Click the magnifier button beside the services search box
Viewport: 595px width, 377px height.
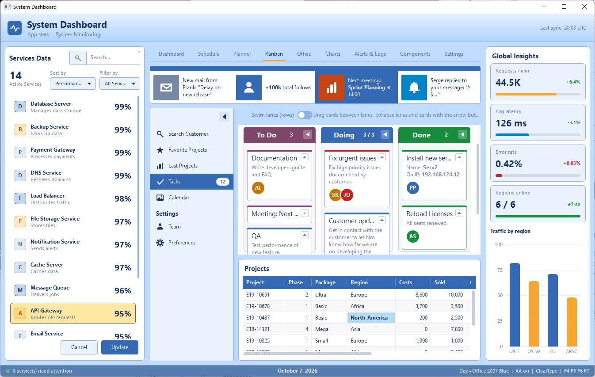[x=78, y=58]
